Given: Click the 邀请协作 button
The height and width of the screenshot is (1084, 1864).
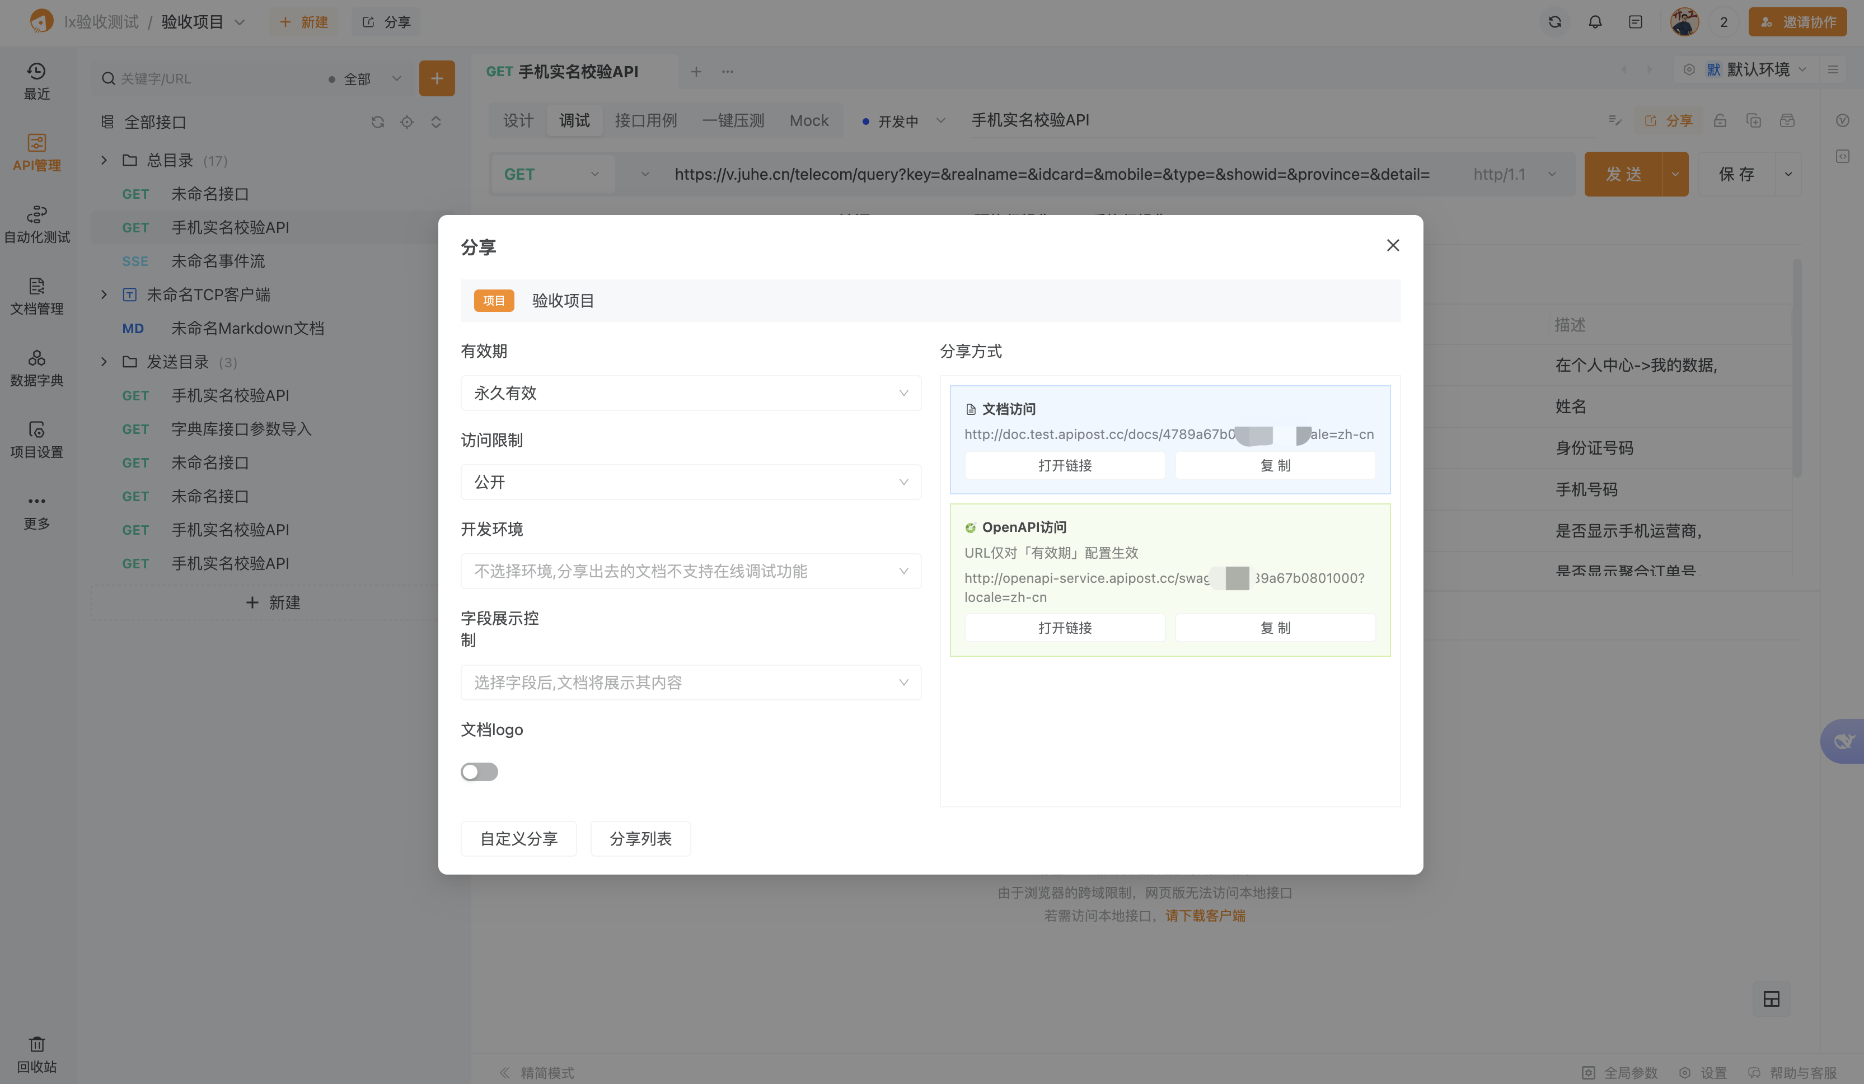Looking at the screenshot, I should 1797,21.
